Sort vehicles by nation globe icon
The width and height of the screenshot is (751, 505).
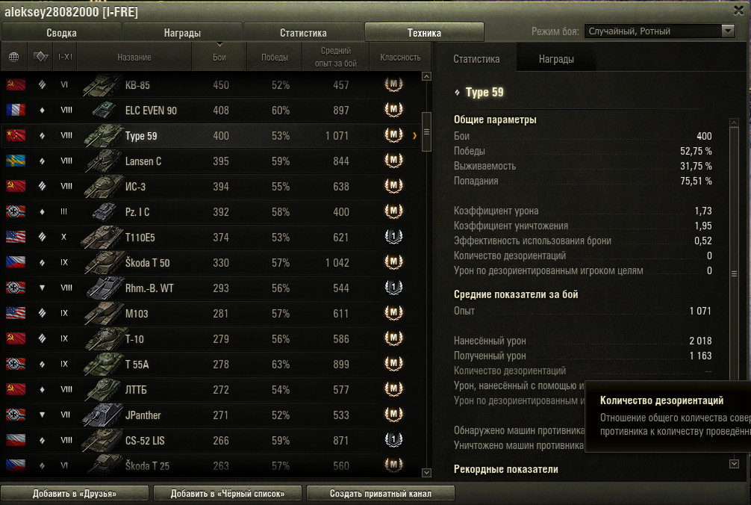point(14,57)
